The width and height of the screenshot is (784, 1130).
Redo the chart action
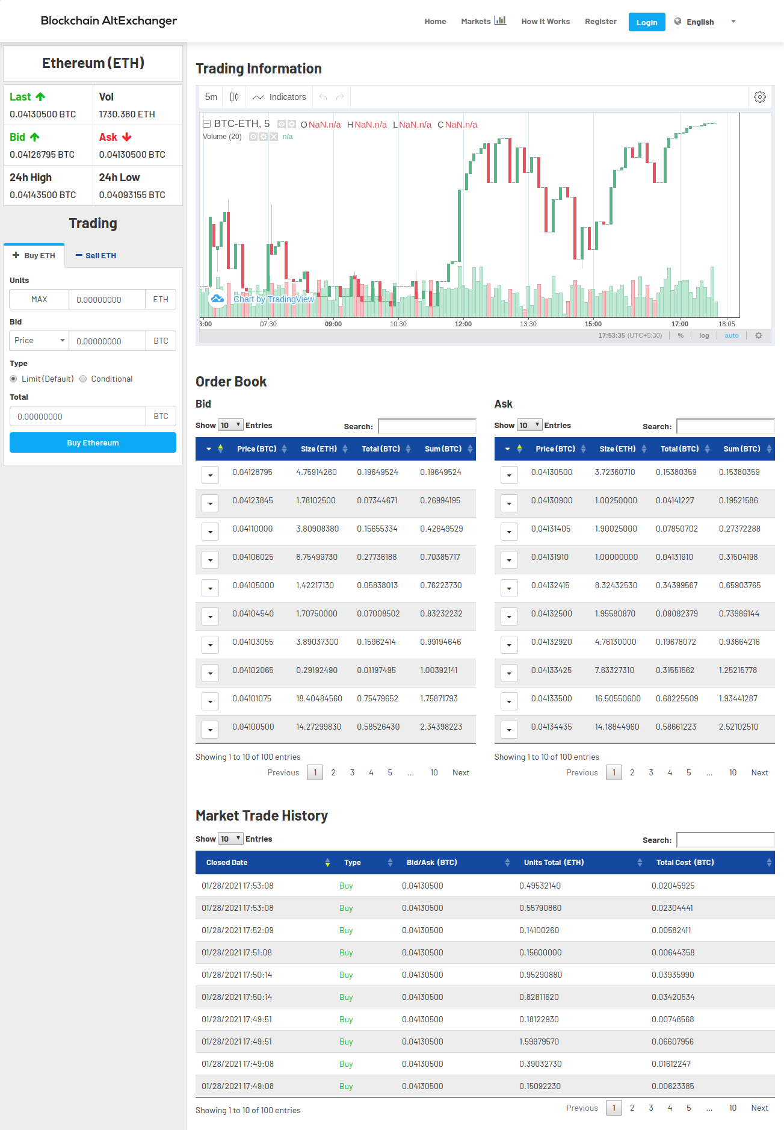click(x=340, y=97)
